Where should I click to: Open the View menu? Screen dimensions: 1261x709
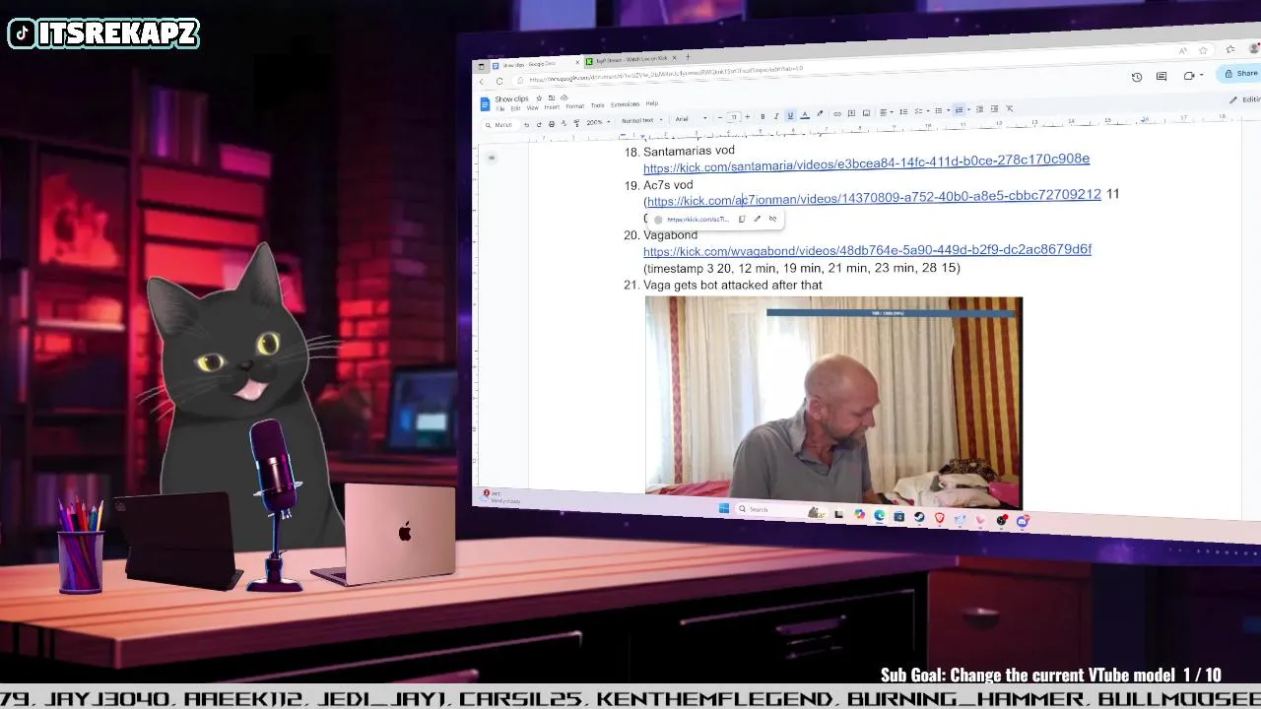point(532,107)
